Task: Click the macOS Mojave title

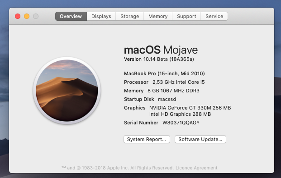Action: click(x=161, y=50)
